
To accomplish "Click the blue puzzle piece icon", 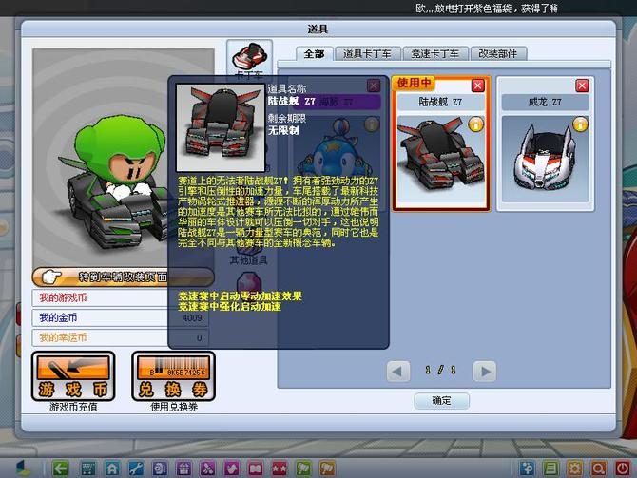I will click(527, 468).
